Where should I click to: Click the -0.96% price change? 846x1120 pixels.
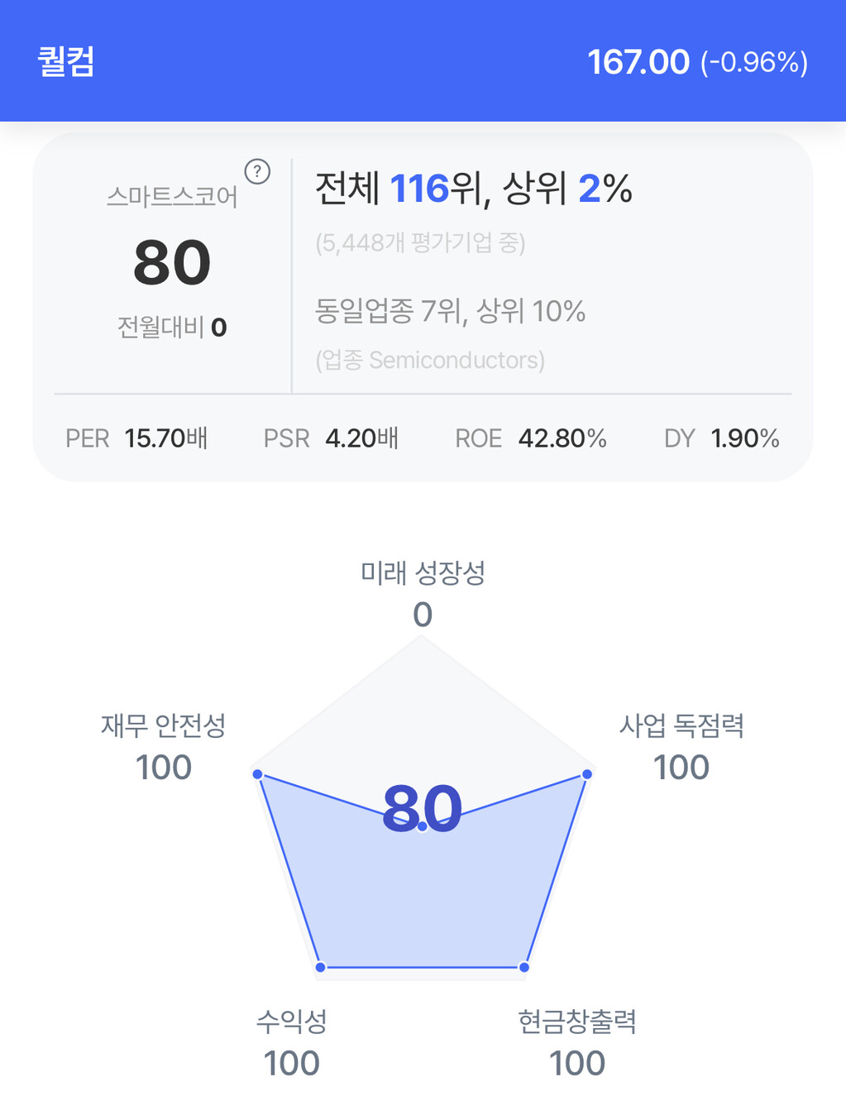pos(753,63)
